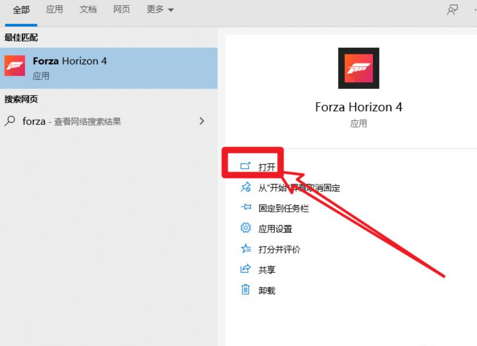
Task: Click 卸载 to uninstall
Action: click(267, 290)
